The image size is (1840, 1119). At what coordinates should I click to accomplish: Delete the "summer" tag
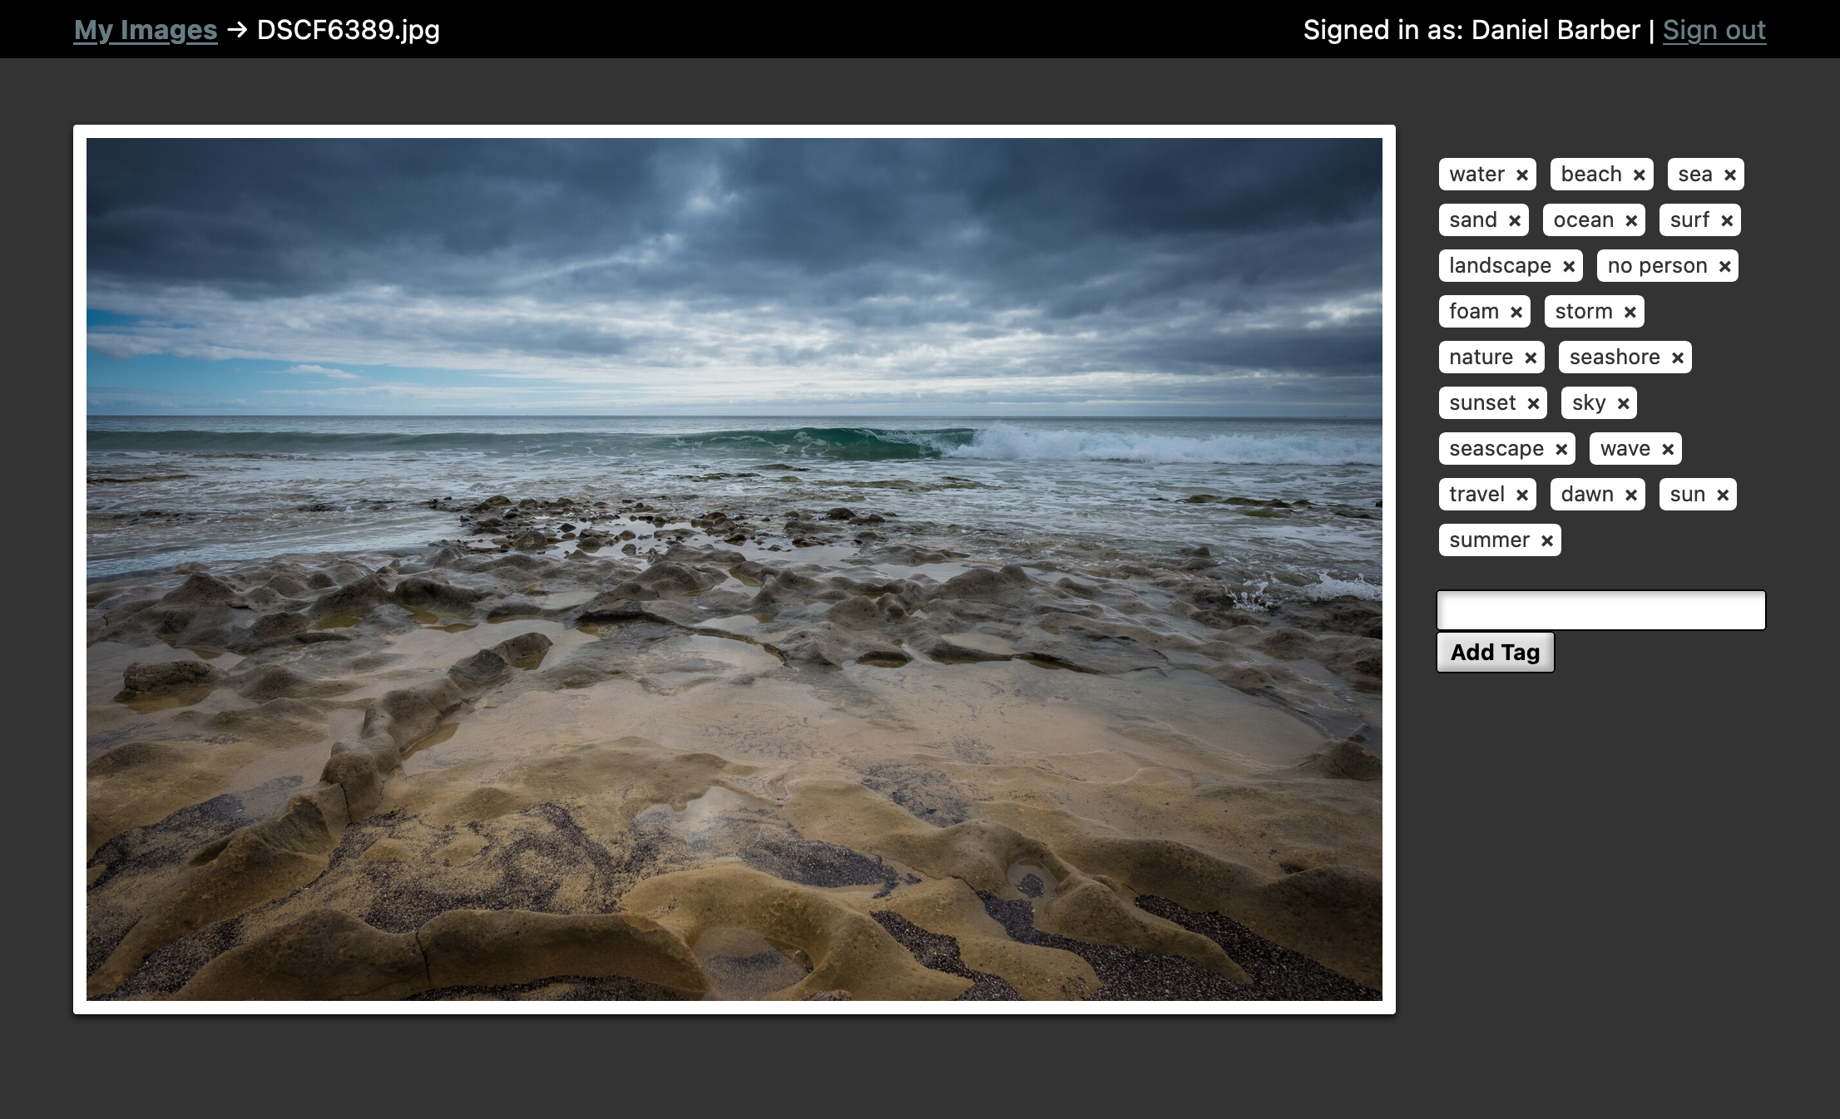point(1547,540)
